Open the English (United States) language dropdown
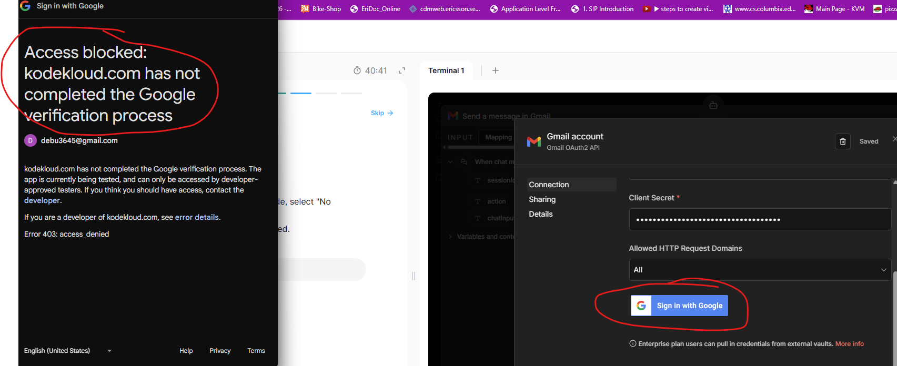The image size is (897, 366). [x=68, y=351]
